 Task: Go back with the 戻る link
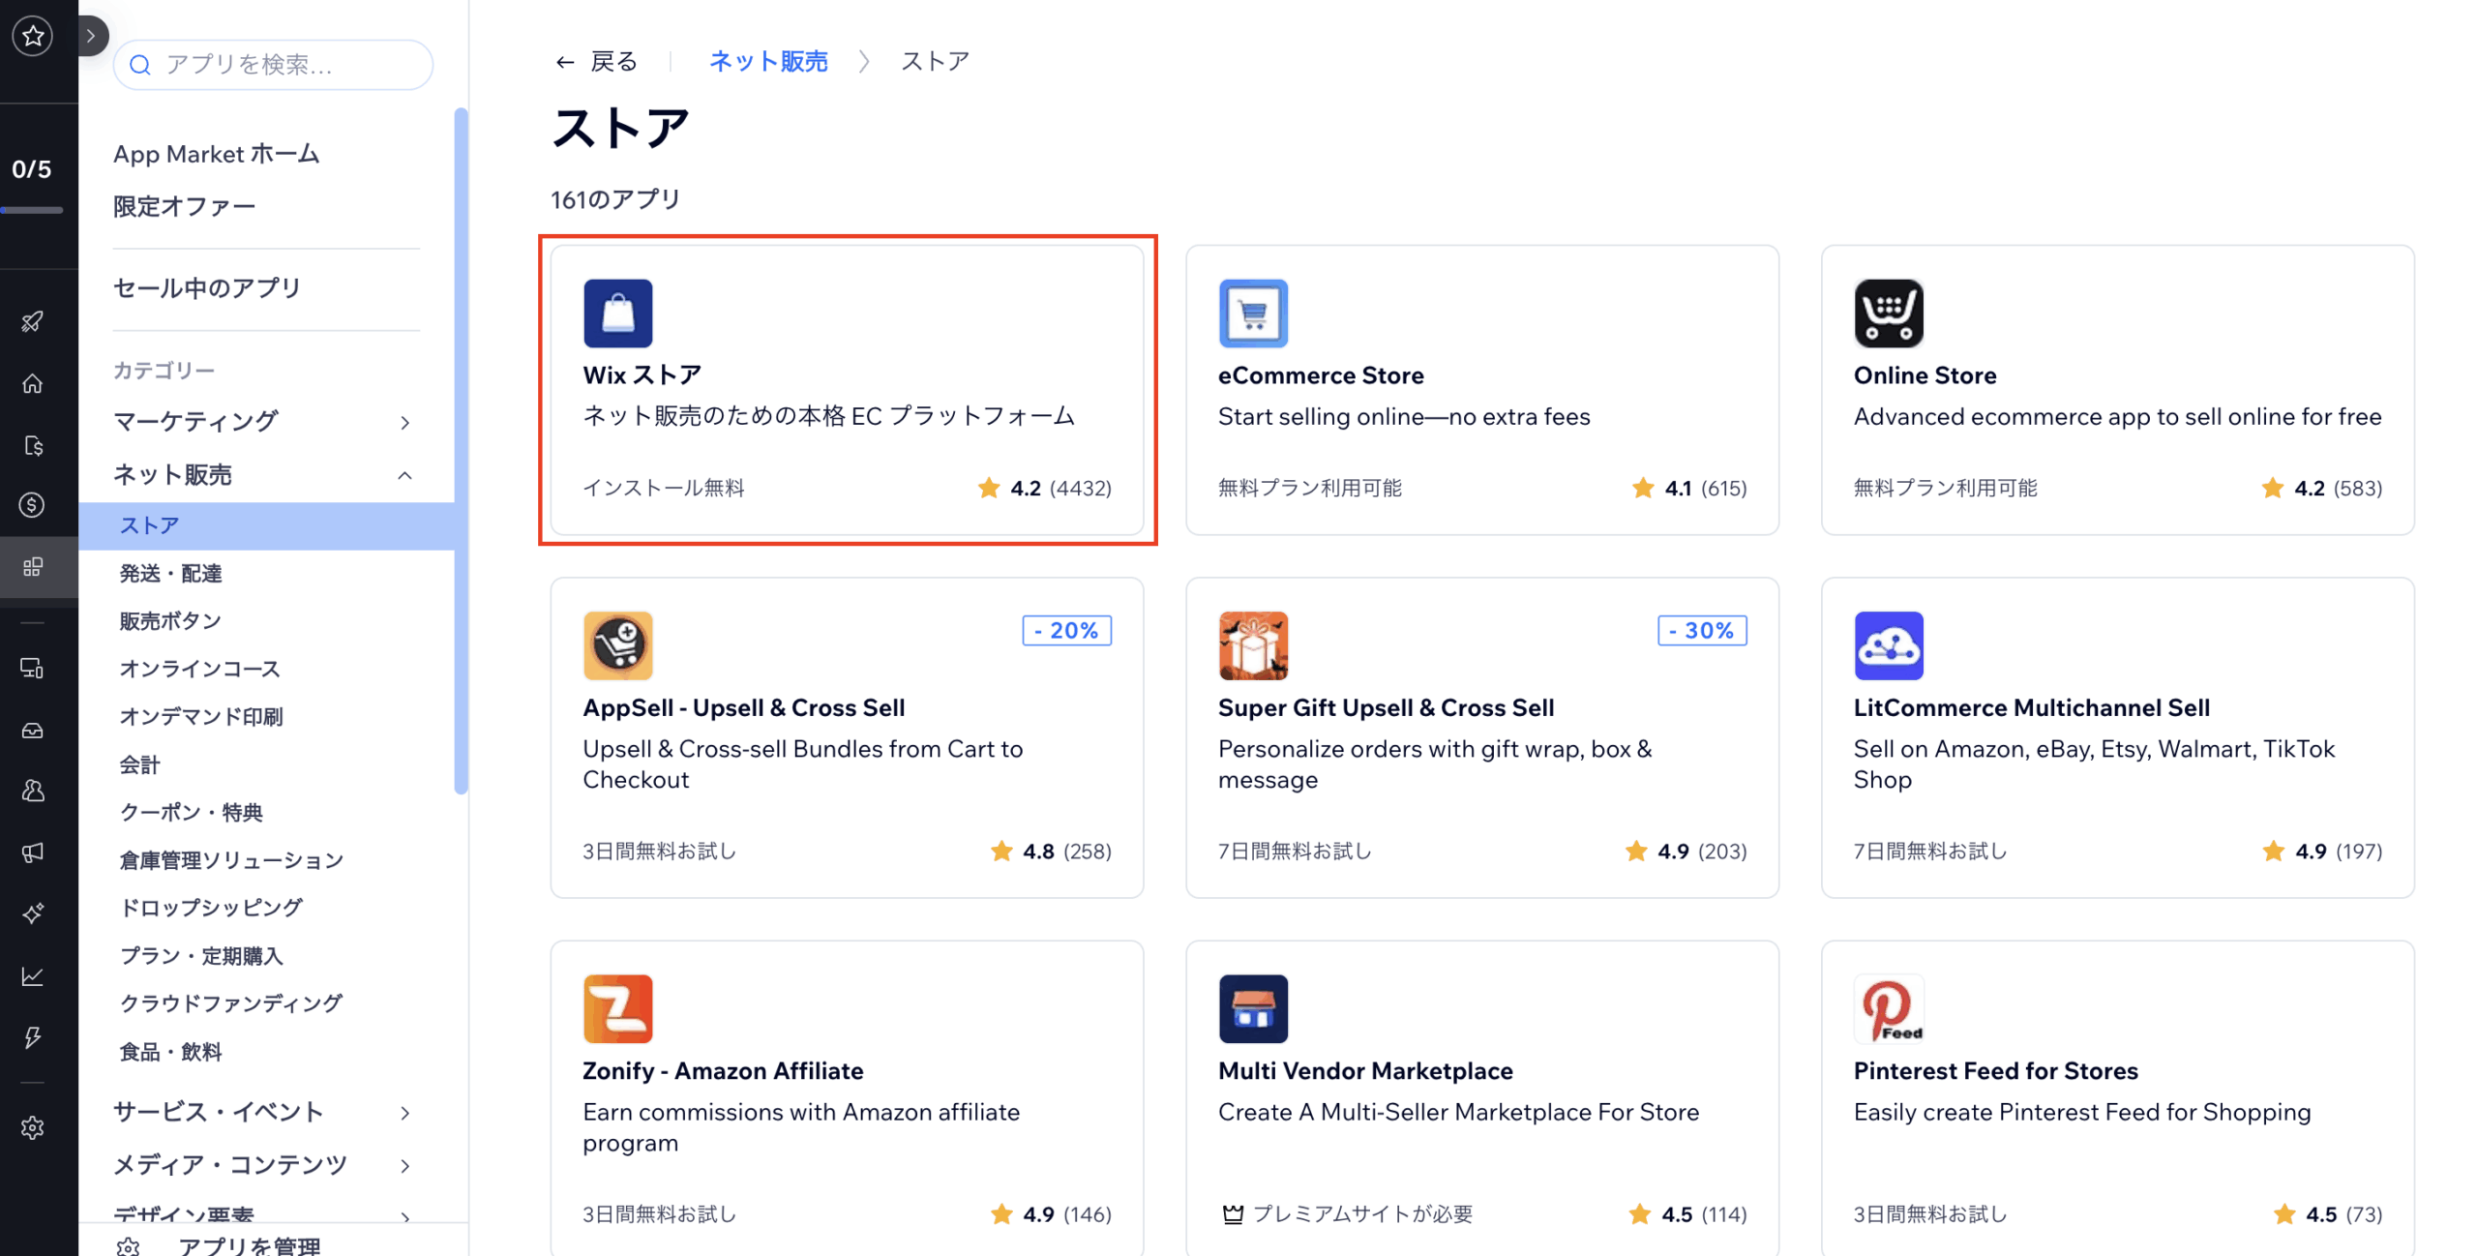click(596, 62)
